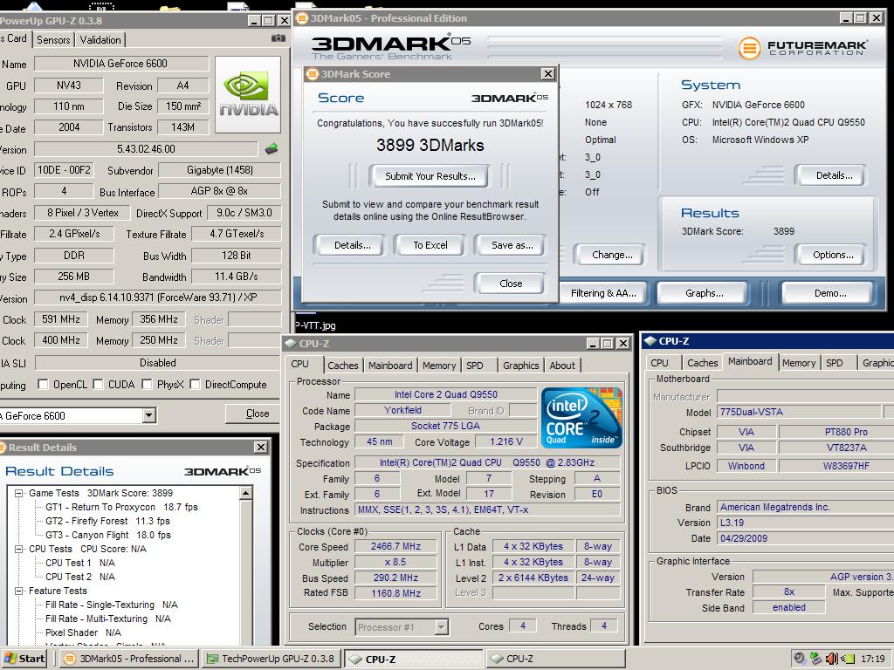Image resolution: width=894 pixels, height=670 pixels.
Task: Select the CPU Test 1 row
Action: pyautogui.click(x=80, y=563)
